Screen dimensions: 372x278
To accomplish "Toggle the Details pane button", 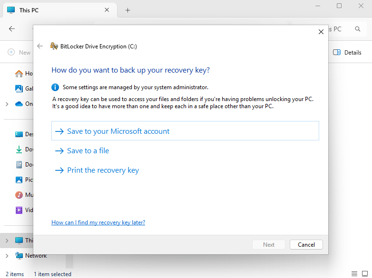I will 347,53.
